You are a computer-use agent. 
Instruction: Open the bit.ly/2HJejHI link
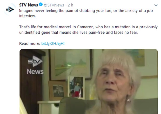click(53, 43)
